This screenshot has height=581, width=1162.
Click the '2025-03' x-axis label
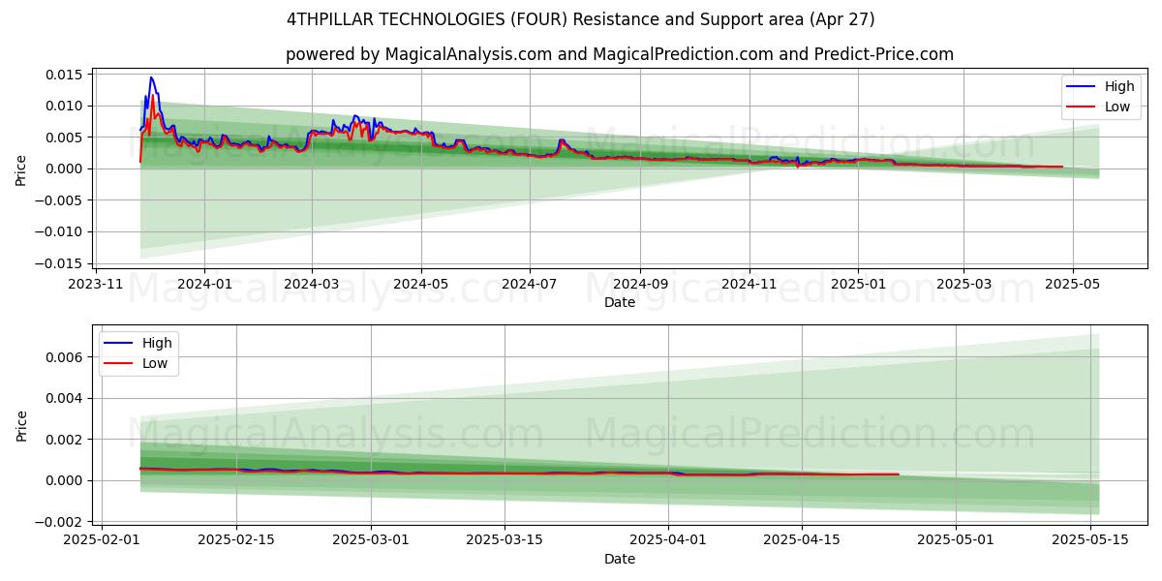coord(963,284)
